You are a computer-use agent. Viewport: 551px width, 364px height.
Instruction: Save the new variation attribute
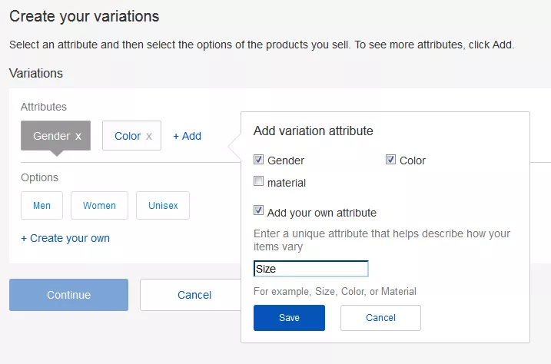[x=289, y=318]
